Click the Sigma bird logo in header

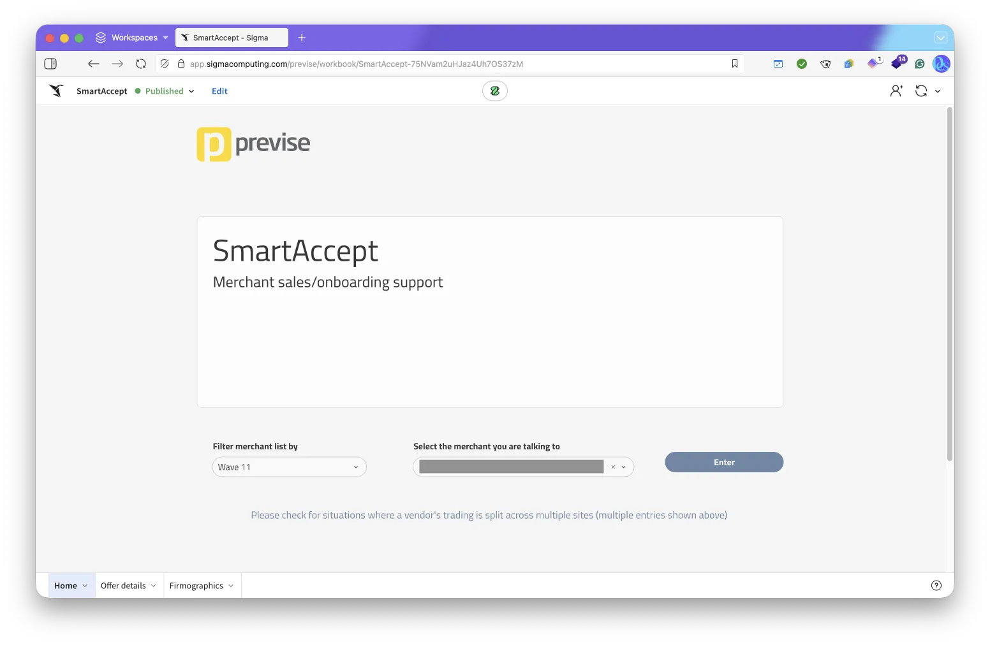coord(56,91)
